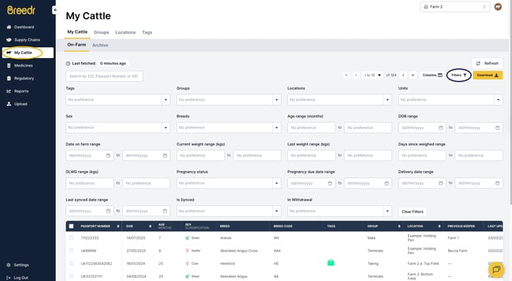512x281 pixels.
Task: Open calendar for Pregnancy due date start
Action: coord(330,183)
